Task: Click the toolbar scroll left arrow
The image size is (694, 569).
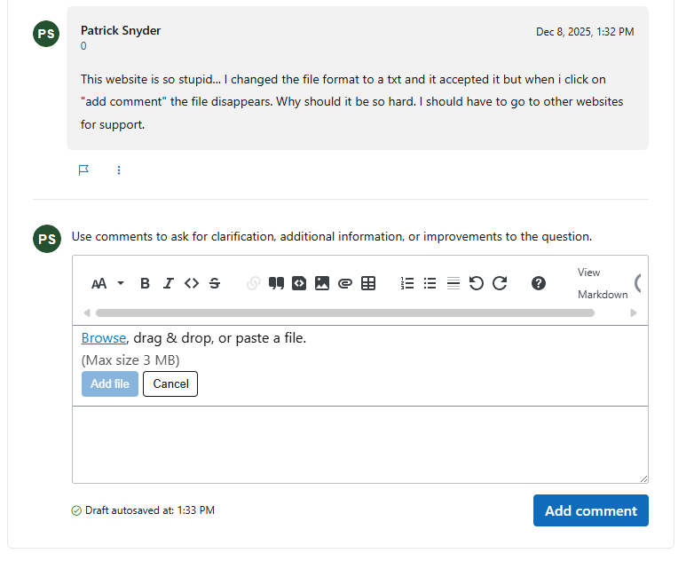Action: pos(87,313)
